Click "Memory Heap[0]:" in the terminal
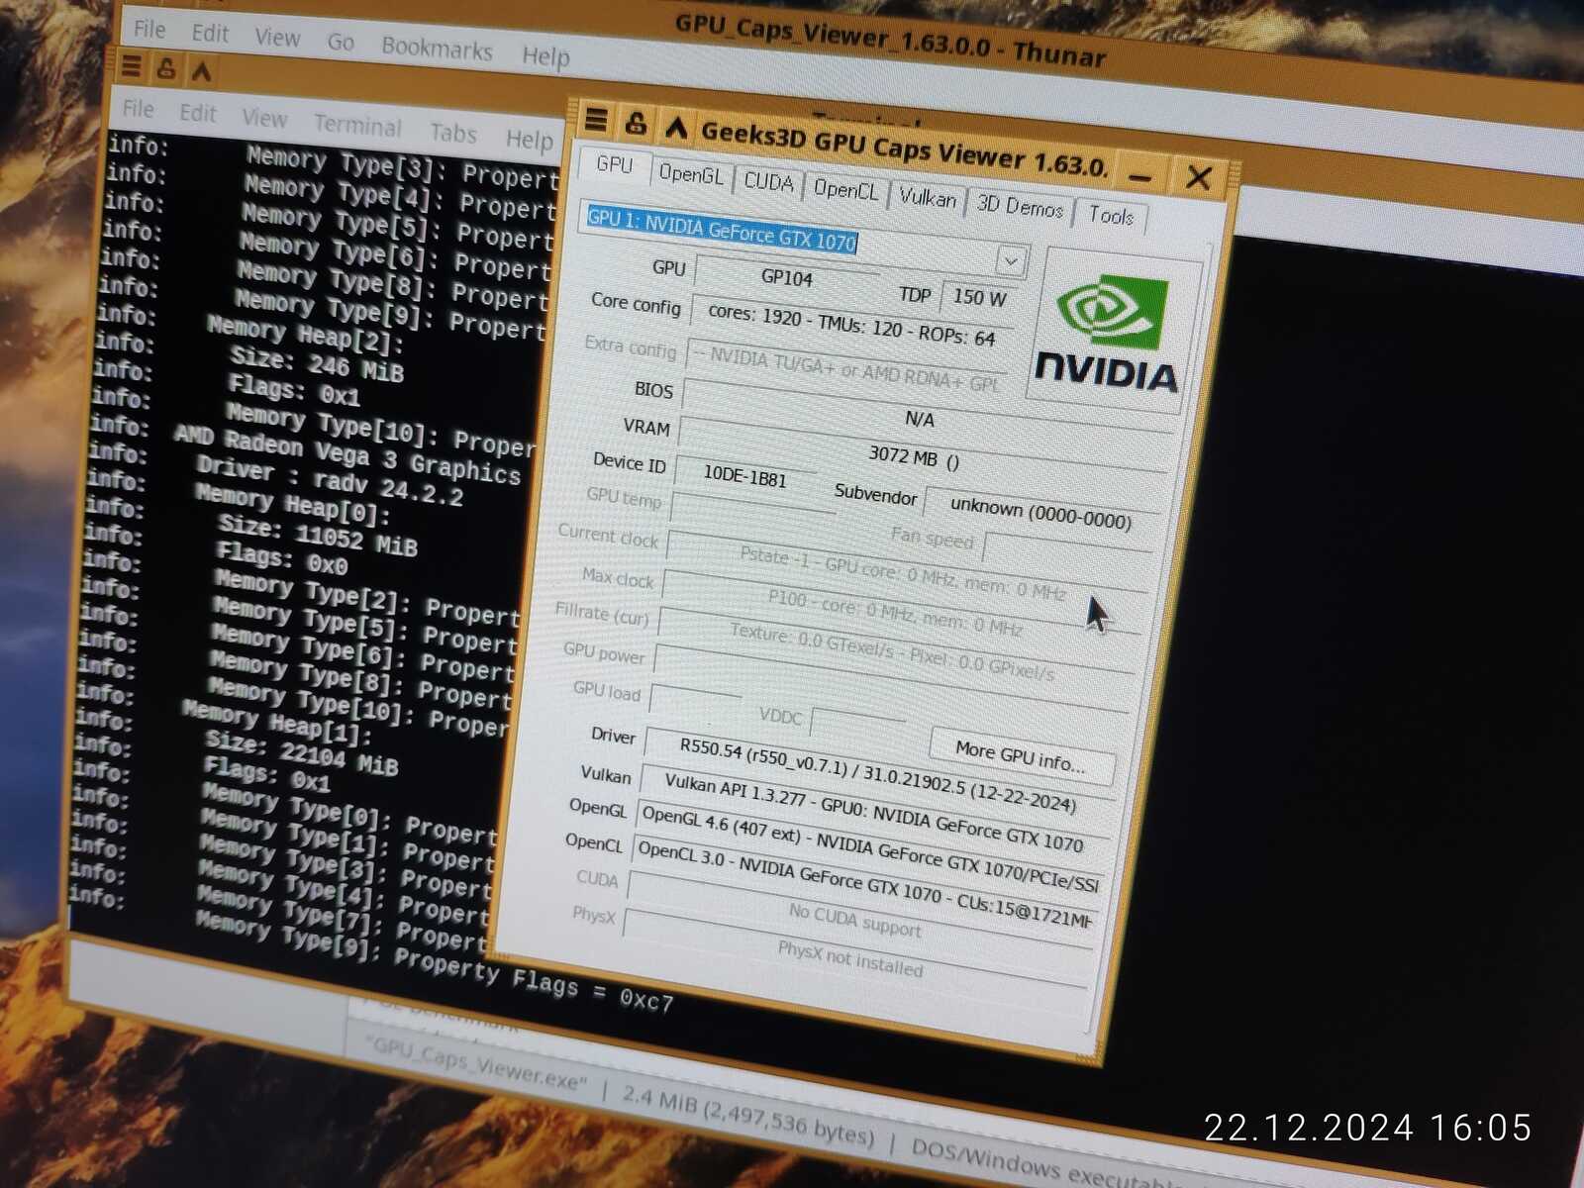The width and height of the screenshot is (1584, 1188). coord(292,505)
